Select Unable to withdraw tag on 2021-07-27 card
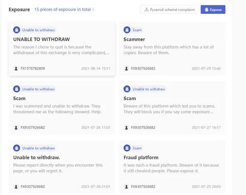The width and height of the screenshot is (246, 195). (x=149, y=89)
